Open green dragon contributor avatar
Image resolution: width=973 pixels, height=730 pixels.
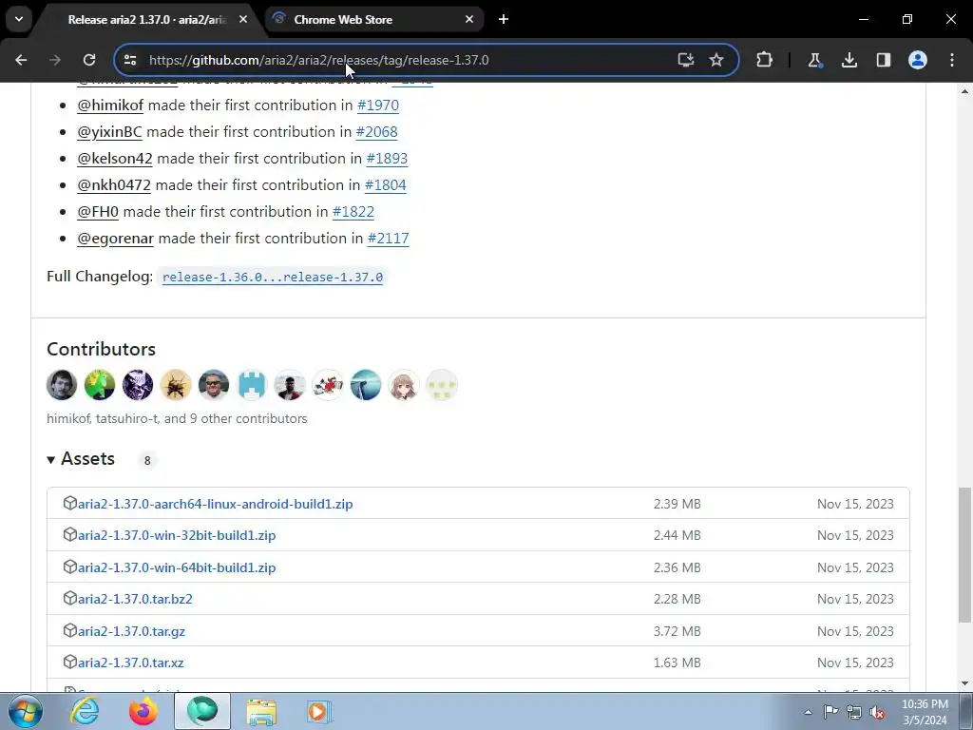tap(100, 385)
